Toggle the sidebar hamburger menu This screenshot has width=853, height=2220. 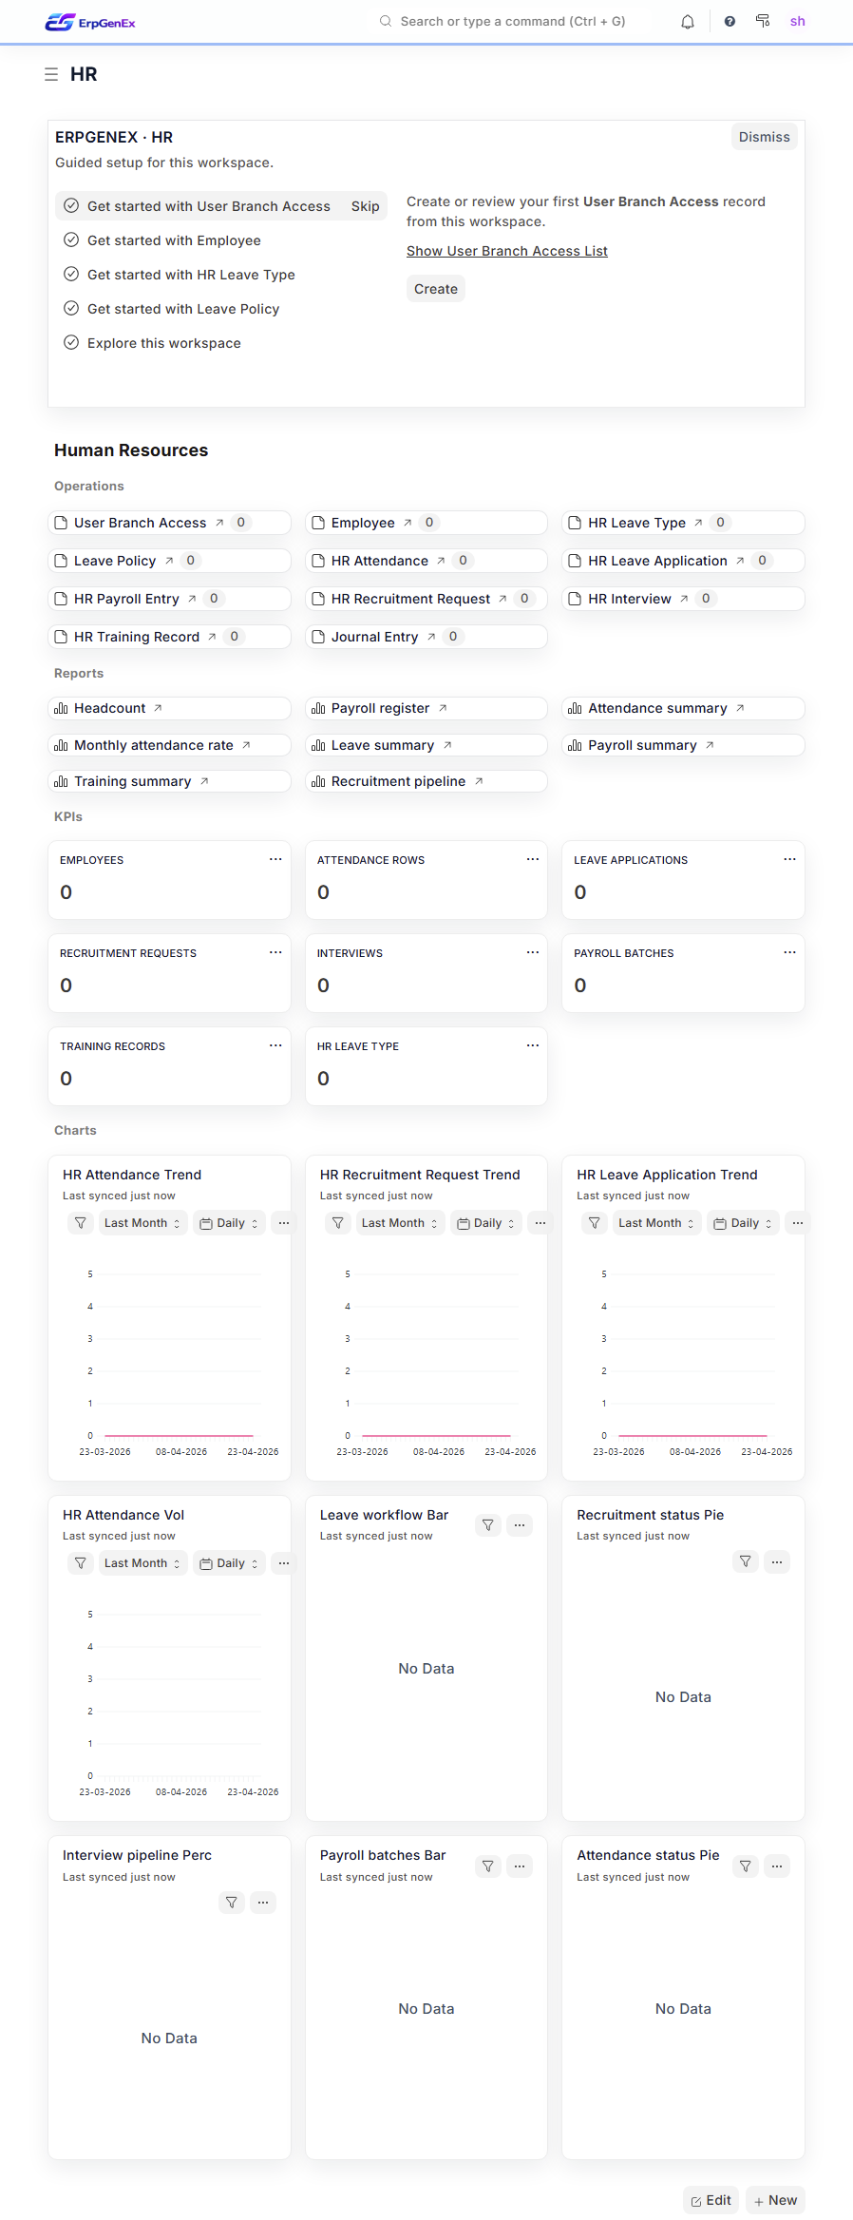tap(51, 74)
